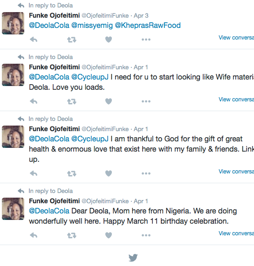
Task: View conversation for the 'Mom here from Nigeria' tweet
Action: (x=236, y=233)
